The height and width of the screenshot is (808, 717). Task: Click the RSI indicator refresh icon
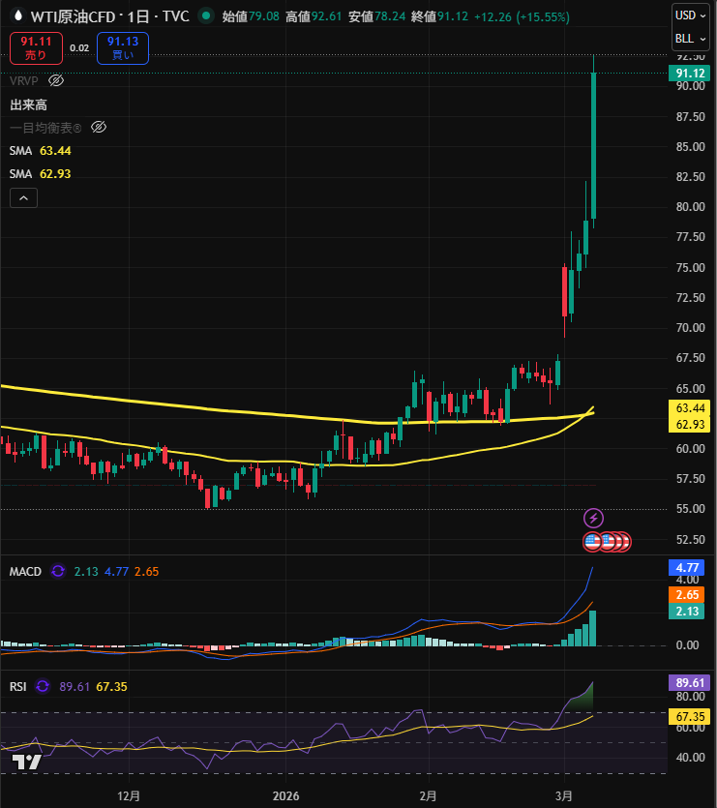coord(42,686)
